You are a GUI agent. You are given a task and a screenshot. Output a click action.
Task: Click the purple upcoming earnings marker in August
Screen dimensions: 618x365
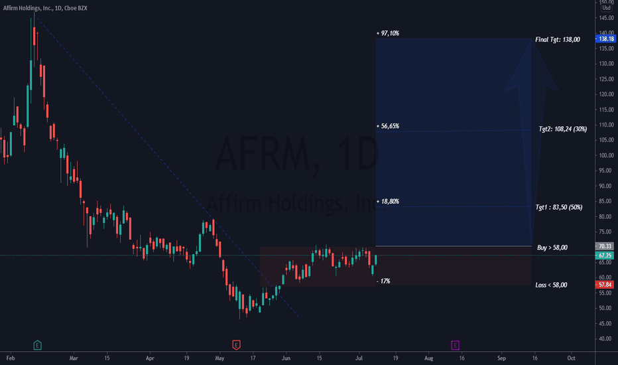tap(455, 345)
